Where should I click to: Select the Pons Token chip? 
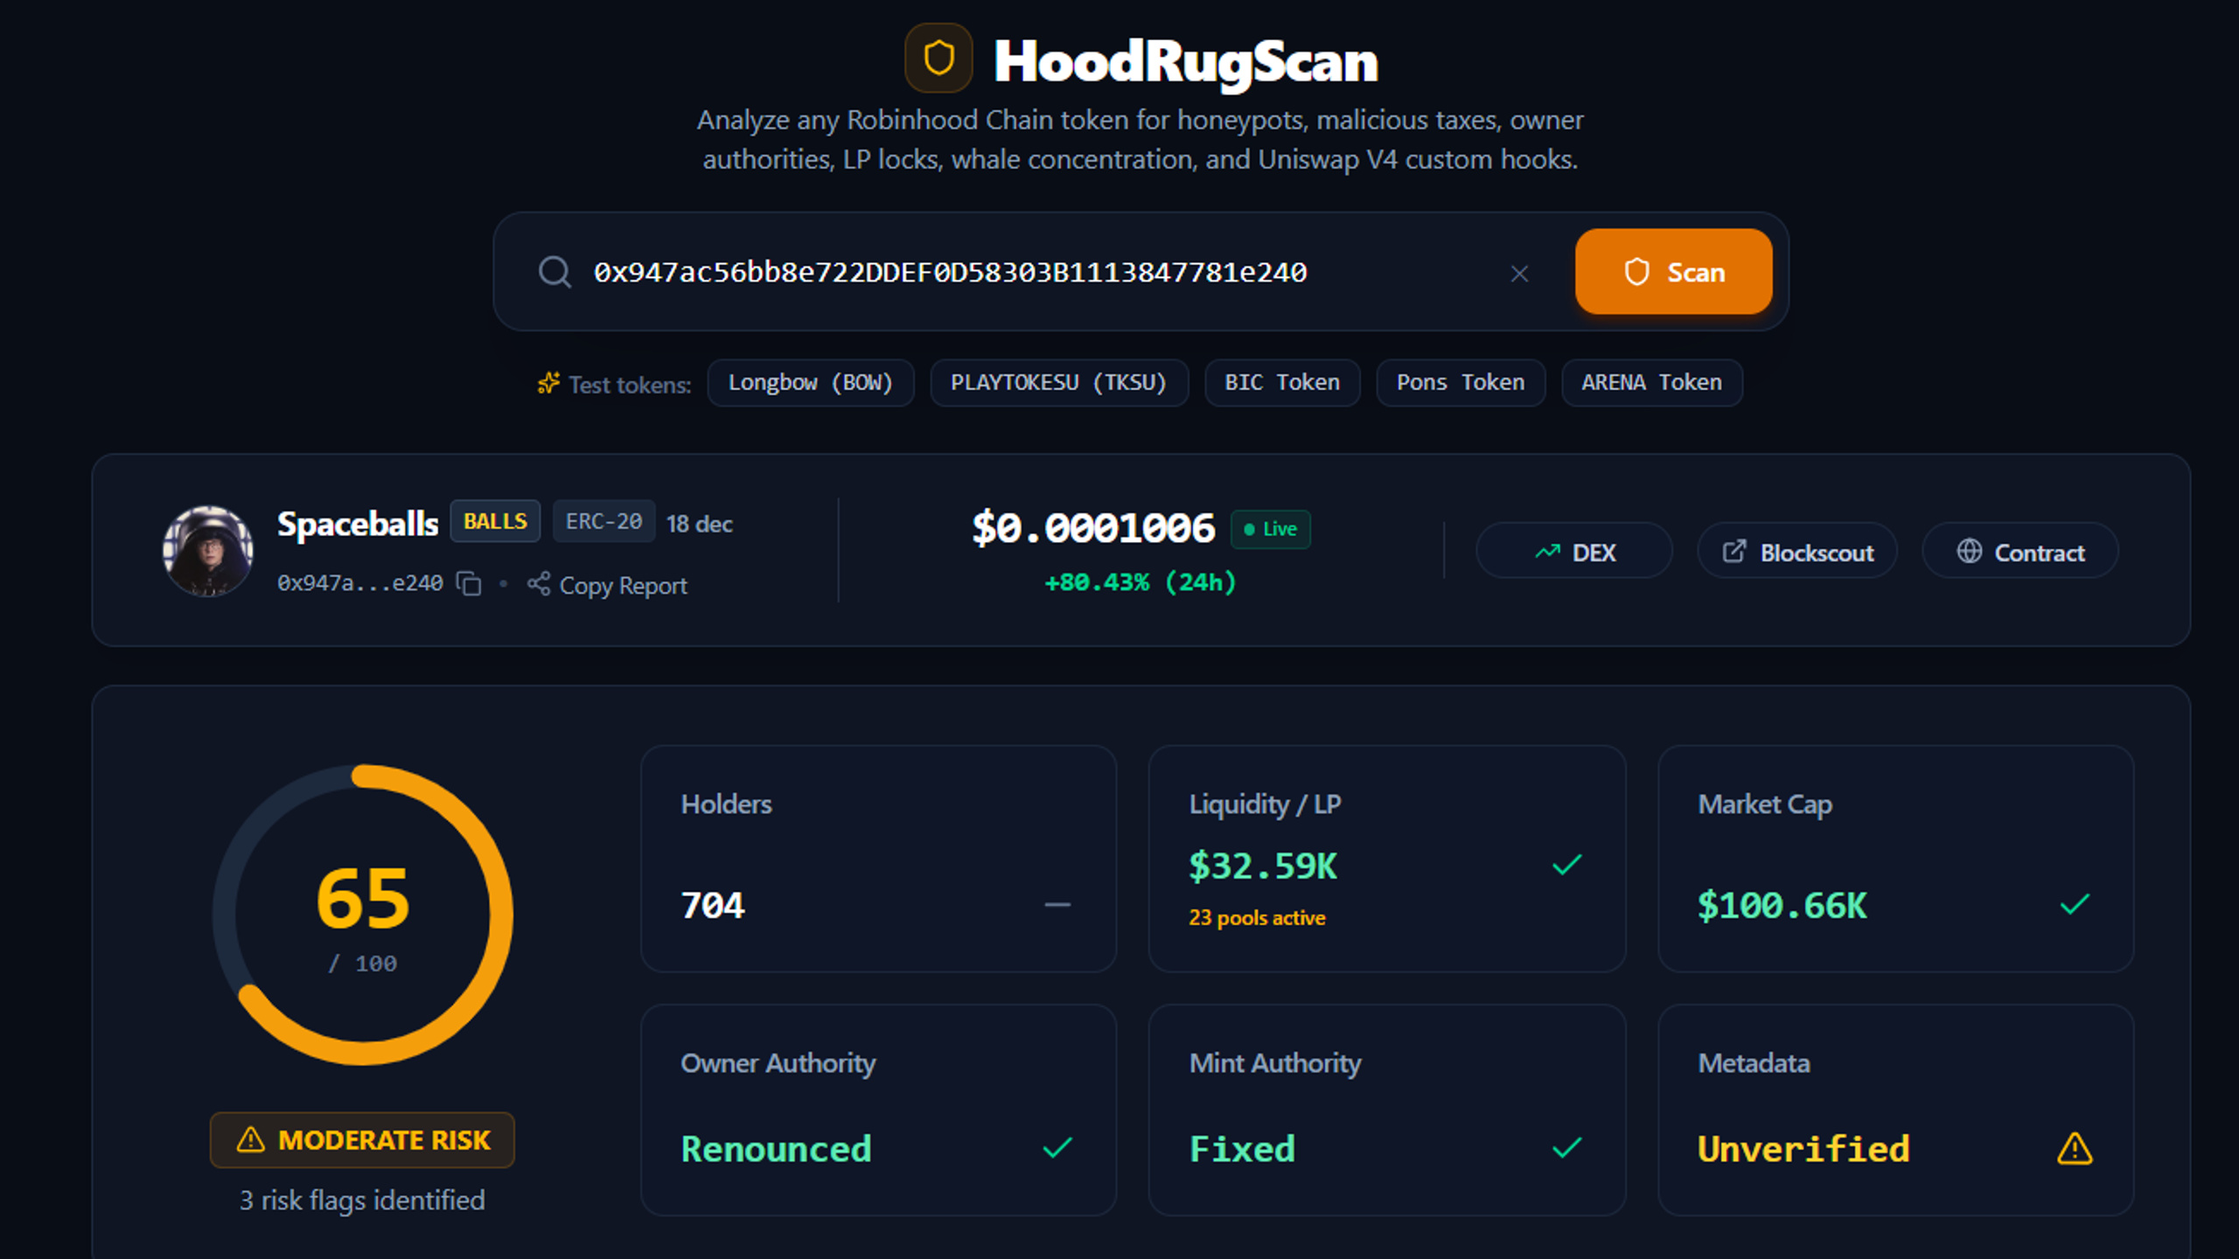1460,383
